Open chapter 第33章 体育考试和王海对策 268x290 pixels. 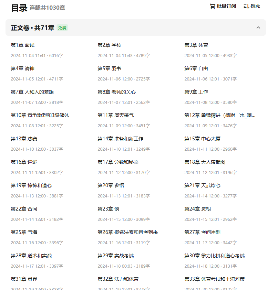pos(215,279)
